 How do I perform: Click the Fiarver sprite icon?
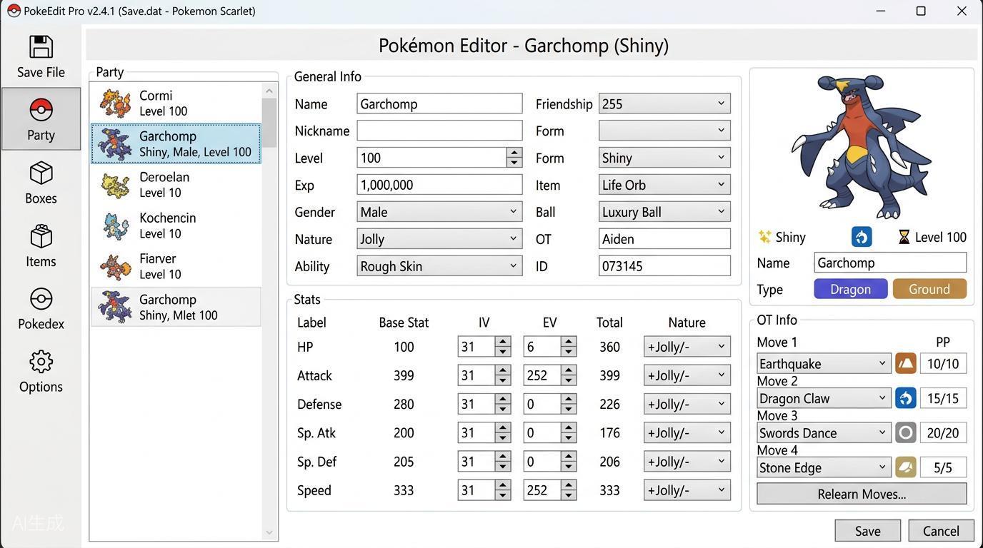point(115,266)
